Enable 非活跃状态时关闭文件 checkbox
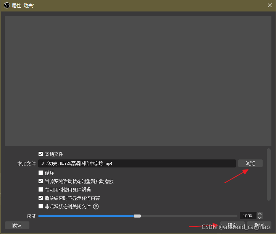 41,206
